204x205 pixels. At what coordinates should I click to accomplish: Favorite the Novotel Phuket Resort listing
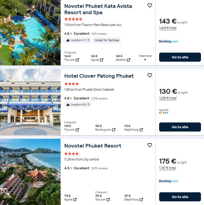(x=149, y=145)
